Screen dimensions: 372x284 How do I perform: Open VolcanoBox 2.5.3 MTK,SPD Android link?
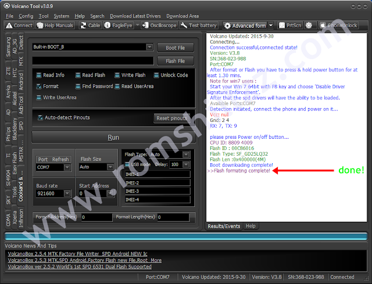pyautogui.click(x=85, y=260)
